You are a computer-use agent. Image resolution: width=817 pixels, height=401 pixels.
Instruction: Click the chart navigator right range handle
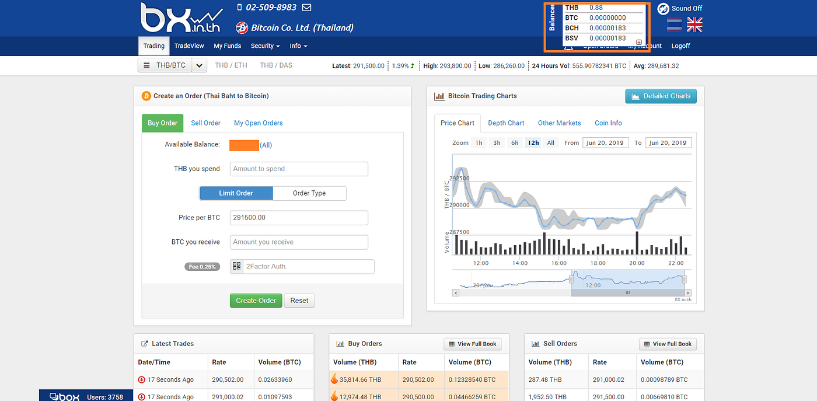coord(685,280)
